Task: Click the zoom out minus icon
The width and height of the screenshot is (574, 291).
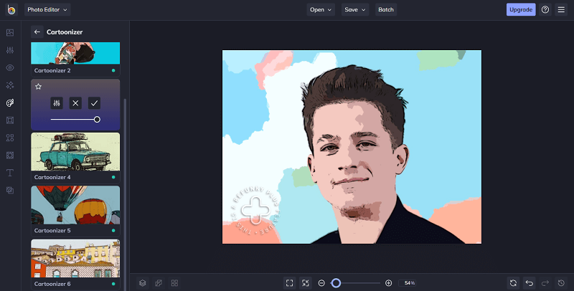Action: point(321,283)
